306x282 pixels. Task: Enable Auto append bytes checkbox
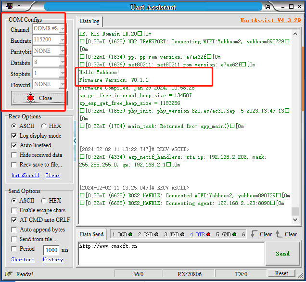(14, 230)
